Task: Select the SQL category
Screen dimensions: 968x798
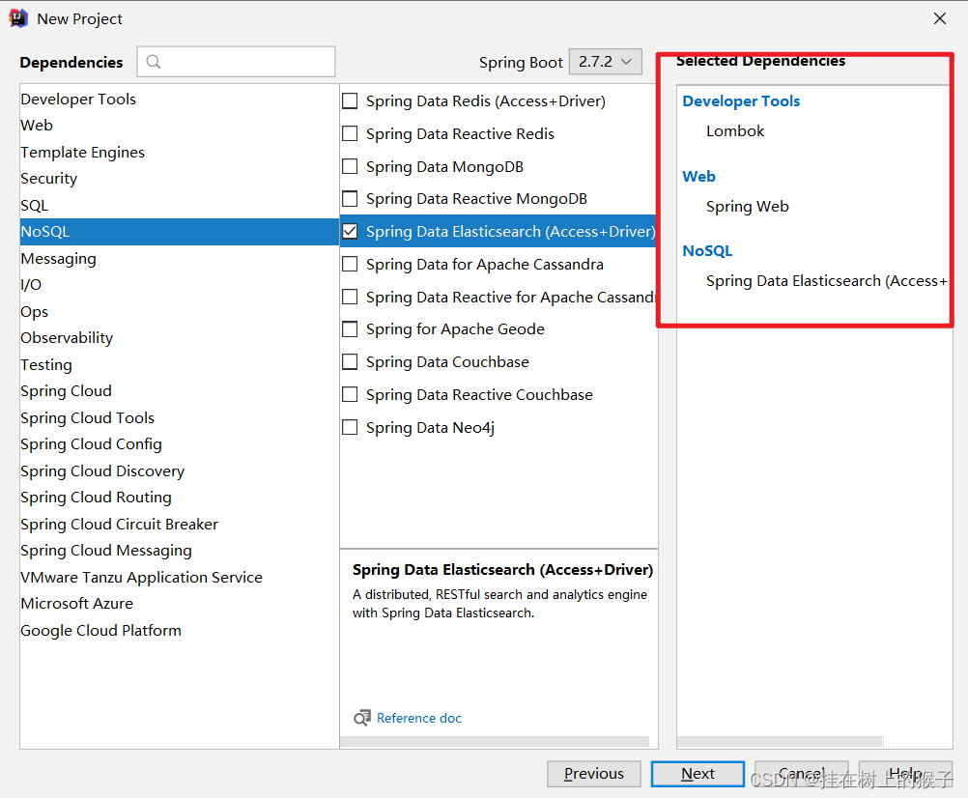Action: pos(34,206)
